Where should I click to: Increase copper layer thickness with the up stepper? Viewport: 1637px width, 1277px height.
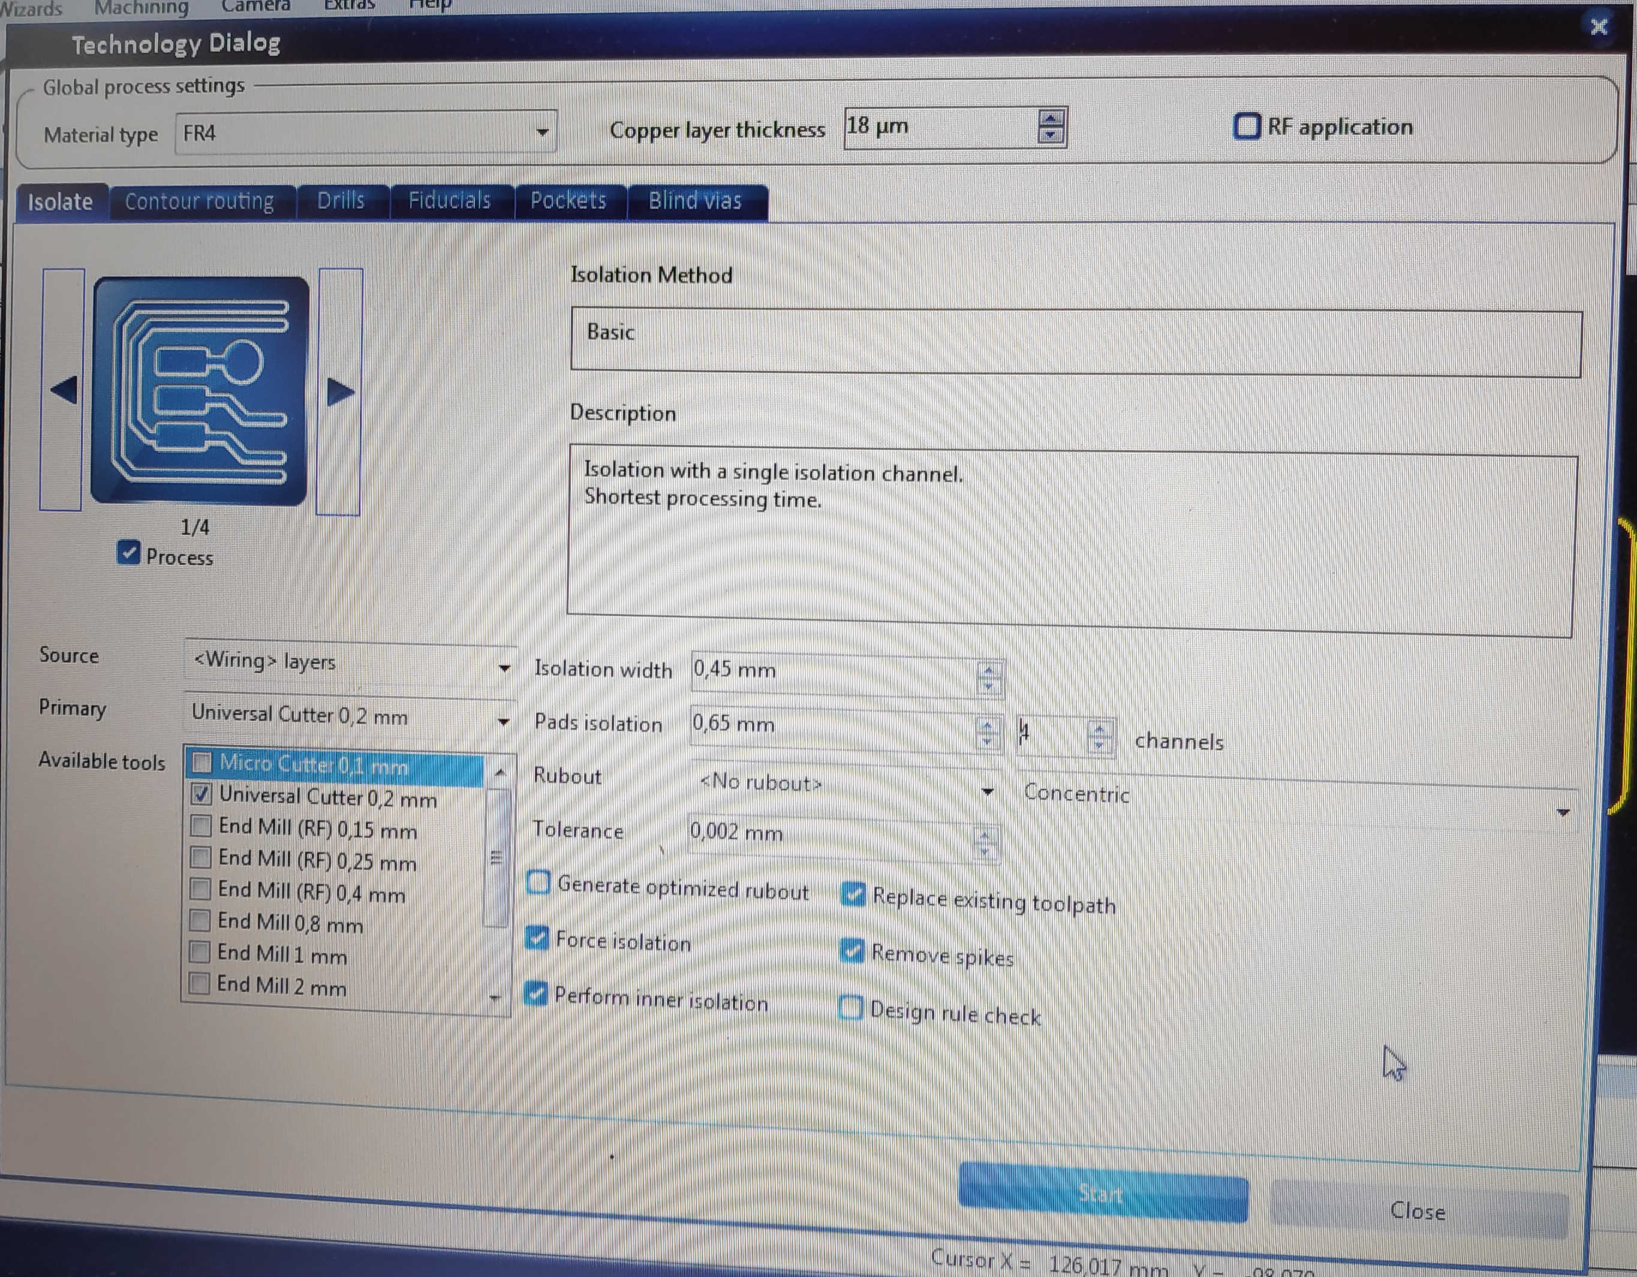pyautogui.click(x=1050, y=119)
